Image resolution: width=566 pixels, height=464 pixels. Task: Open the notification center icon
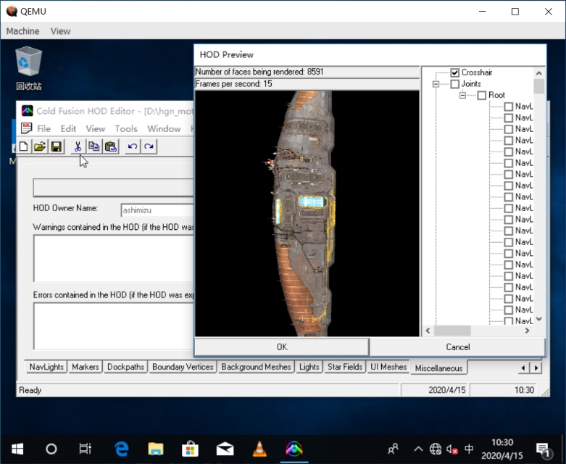[x=543, y=449]
